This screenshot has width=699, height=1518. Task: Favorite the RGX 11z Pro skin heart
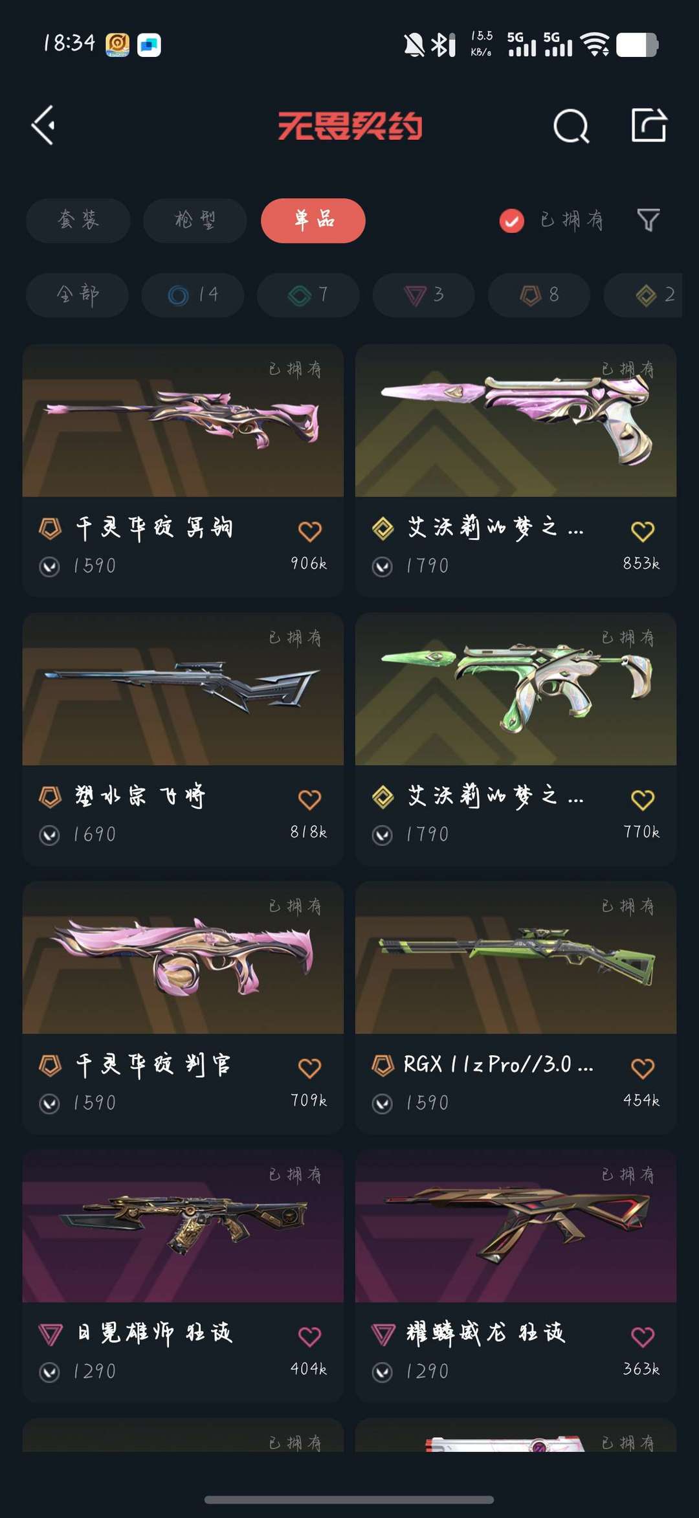(643, 1068)
